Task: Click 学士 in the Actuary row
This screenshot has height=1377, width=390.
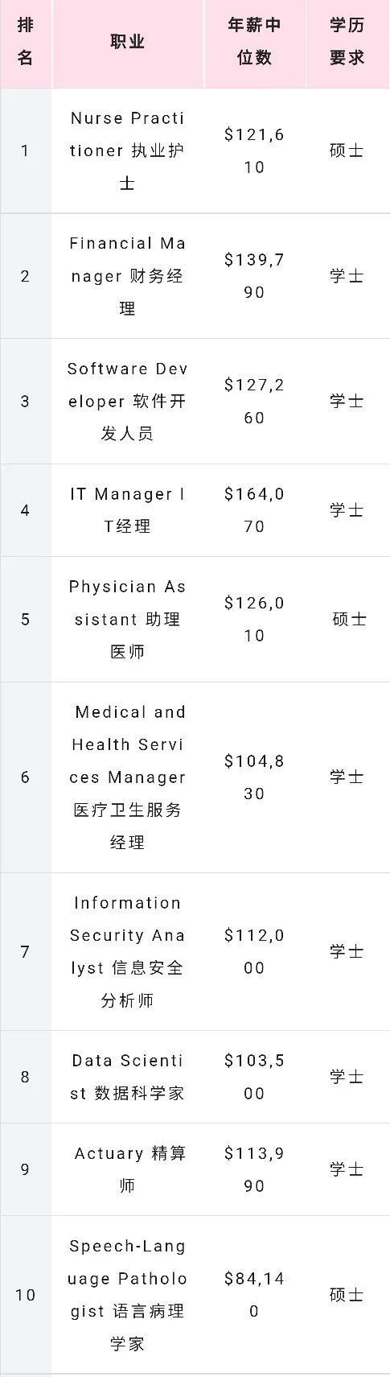Action: pyautogui.click(x=347, y=1169)
